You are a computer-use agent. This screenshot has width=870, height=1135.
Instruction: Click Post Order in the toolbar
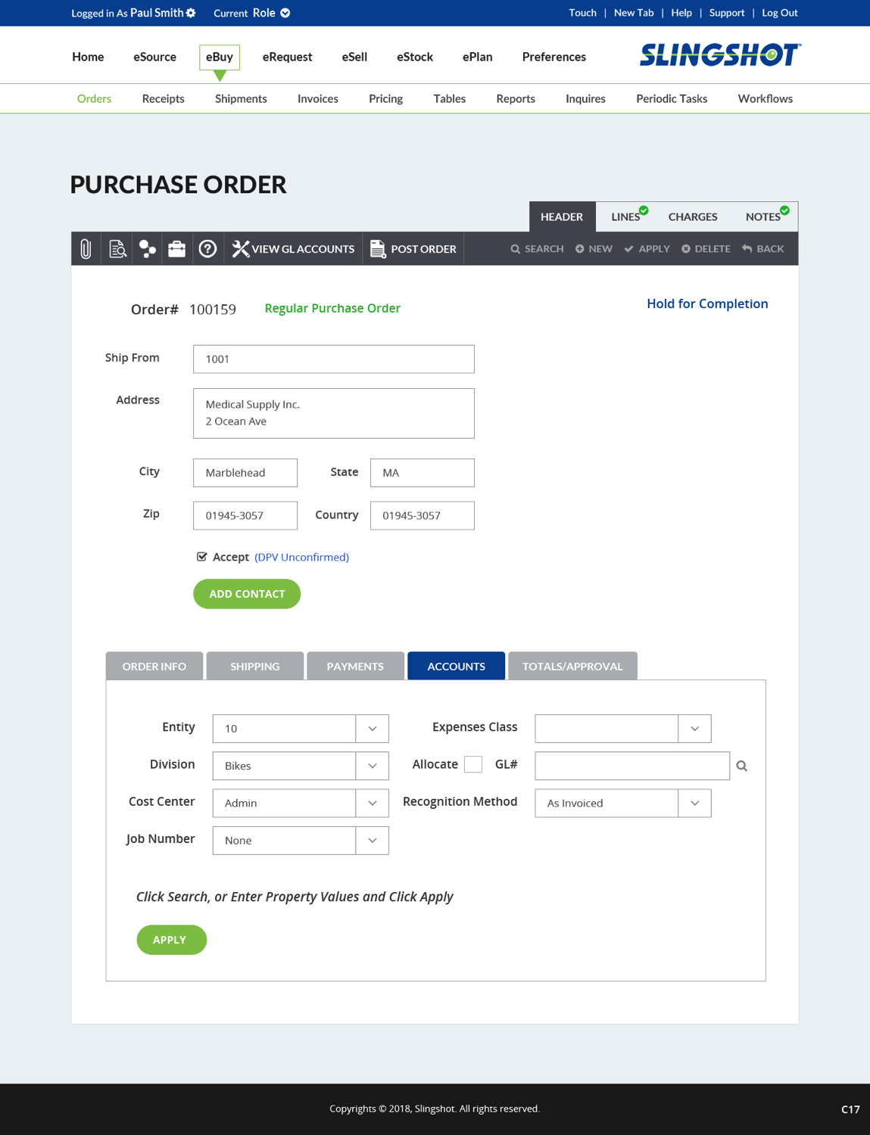pos(413,249)
